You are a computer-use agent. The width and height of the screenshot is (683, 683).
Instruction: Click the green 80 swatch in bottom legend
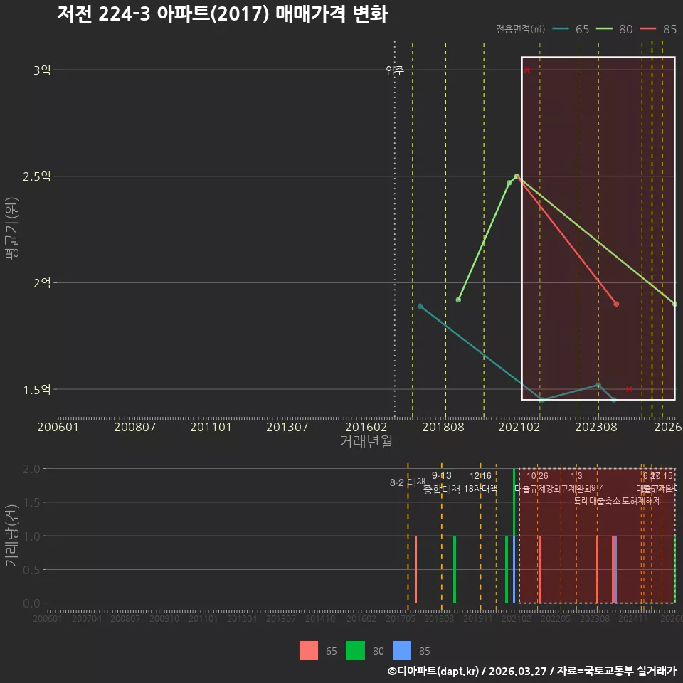pyautogui.click(x=355, y=650)
